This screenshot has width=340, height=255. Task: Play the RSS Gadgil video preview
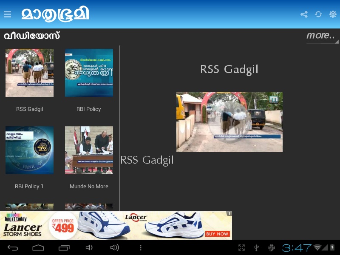[x=229, y=122]
